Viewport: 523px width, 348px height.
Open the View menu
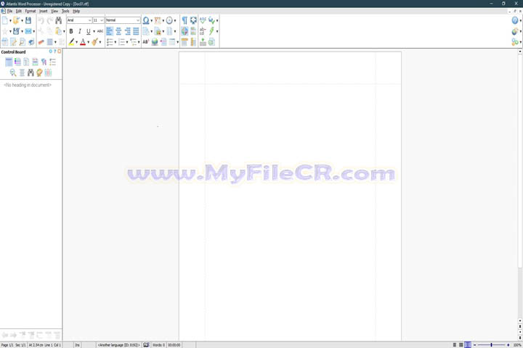54,11
